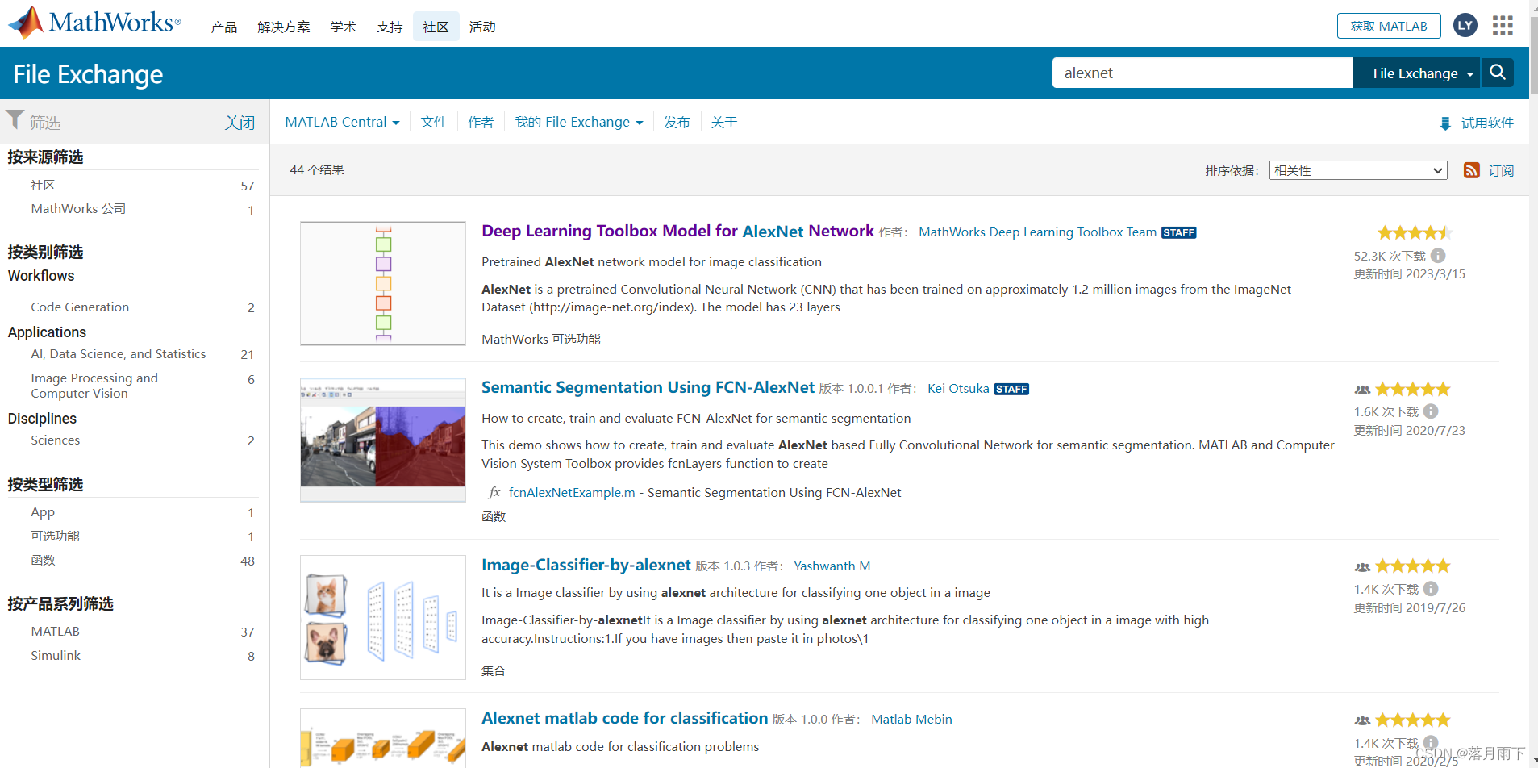Filter by Image Processing and Computer Vision

tap(94, 385)
